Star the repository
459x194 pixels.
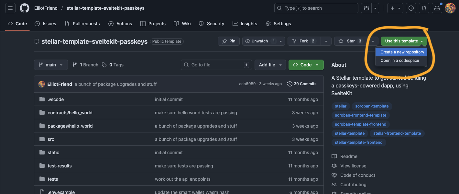coord(350,41)
